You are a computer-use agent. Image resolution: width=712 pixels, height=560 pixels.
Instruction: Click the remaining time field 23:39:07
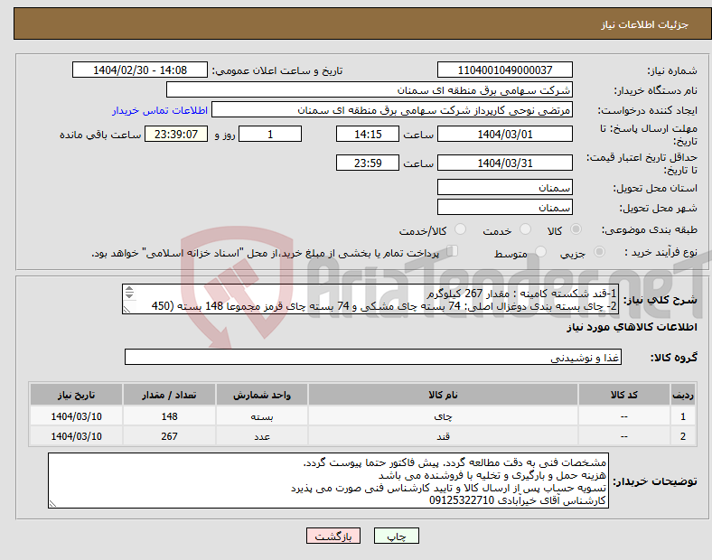tap(176, 135)
